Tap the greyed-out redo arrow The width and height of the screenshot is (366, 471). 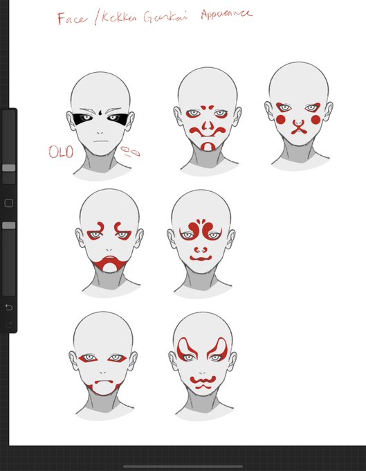[9, 324]
